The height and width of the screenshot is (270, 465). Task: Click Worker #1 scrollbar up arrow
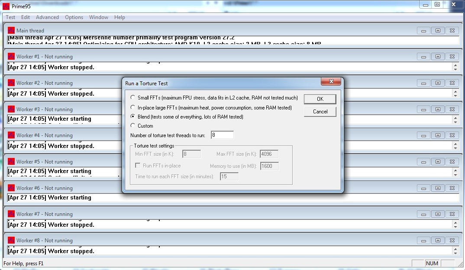tap(455, 65)
